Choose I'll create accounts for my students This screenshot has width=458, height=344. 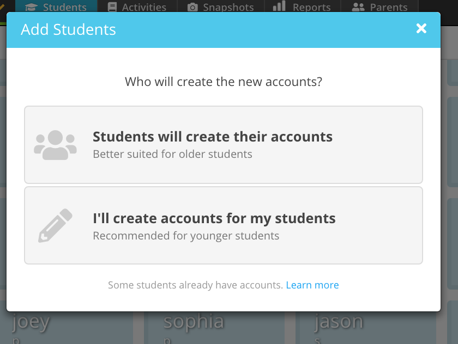pos(224,225)
